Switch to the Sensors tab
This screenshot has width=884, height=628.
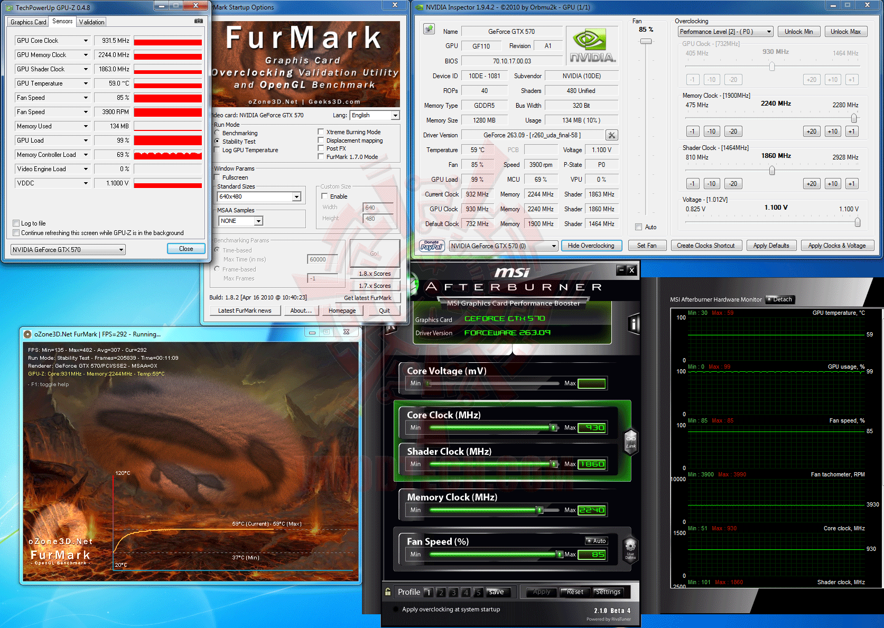point(62,22)
